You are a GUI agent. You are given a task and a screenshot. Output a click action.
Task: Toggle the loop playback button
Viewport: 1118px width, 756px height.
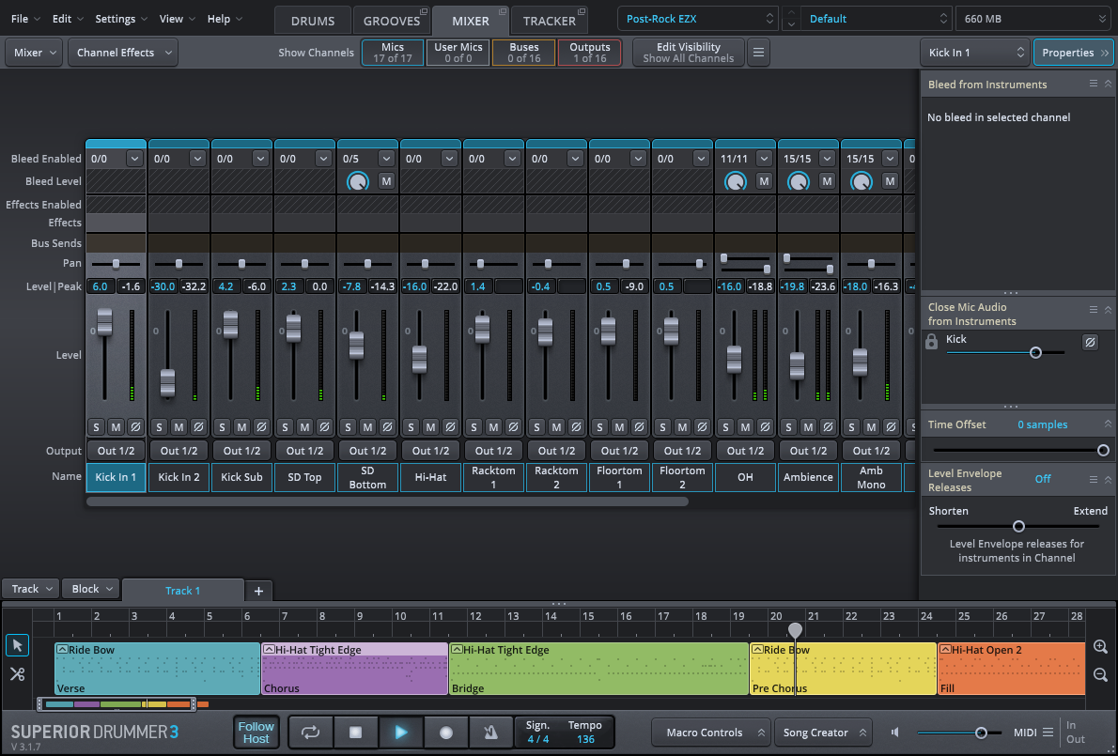click(310, 733)
